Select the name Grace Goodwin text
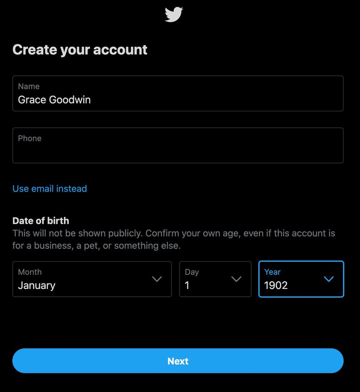 tap(54, 99)
